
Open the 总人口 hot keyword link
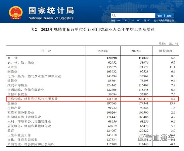(x=147, y=21)
